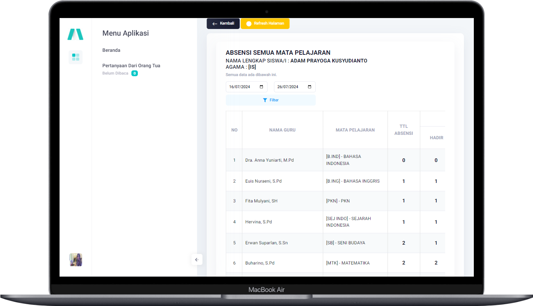533x306 pixels.
Task: Click the end date field 26/07/2024
Action: click(289, 87)
